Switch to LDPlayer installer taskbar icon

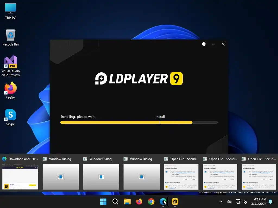pyautogui.click(x=175, y=201)
